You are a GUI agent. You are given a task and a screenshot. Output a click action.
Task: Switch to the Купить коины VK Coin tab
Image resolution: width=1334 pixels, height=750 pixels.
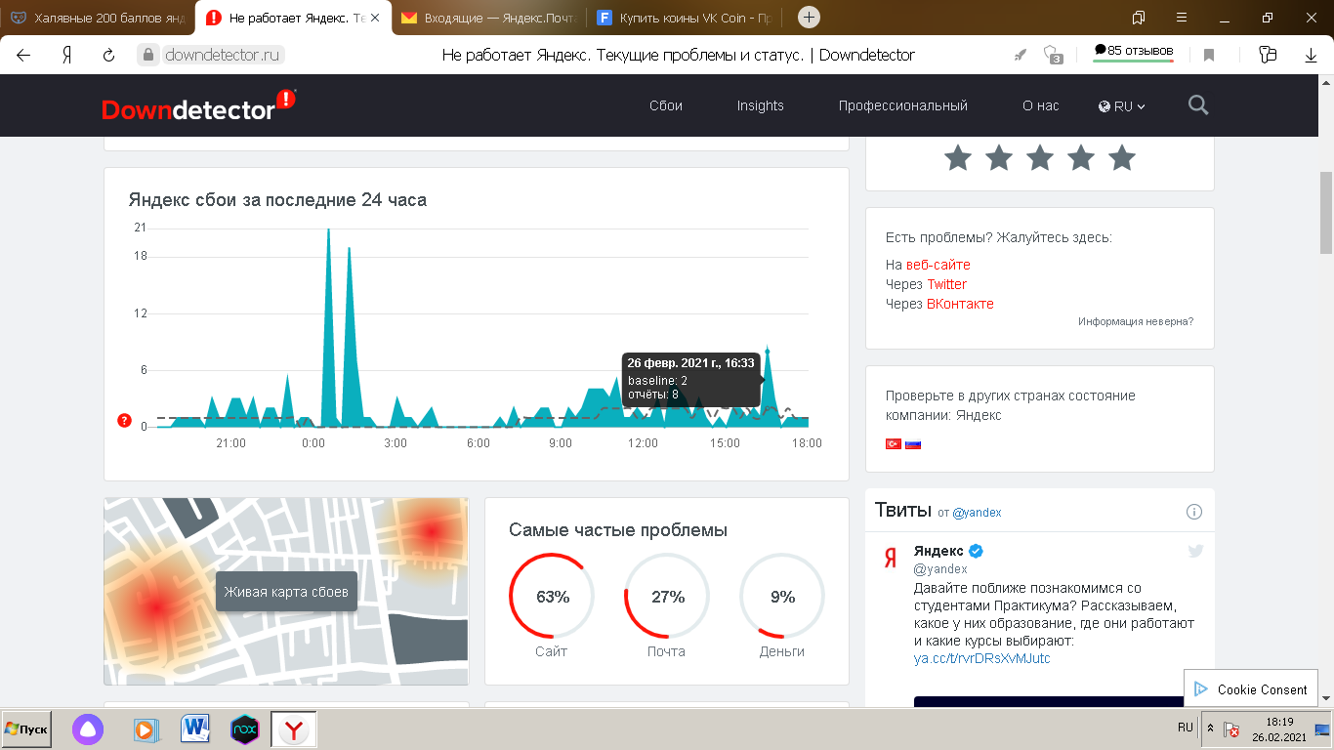pyautogui.click(x=685, y=18)
